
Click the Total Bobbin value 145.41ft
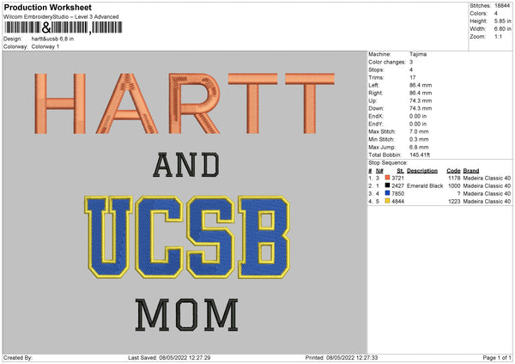click(420, 155)
